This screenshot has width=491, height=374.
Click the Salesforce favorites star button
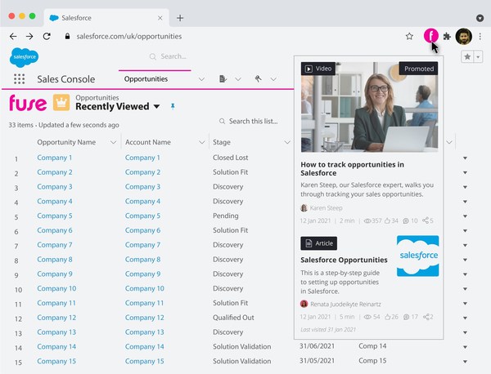point(467,57)
